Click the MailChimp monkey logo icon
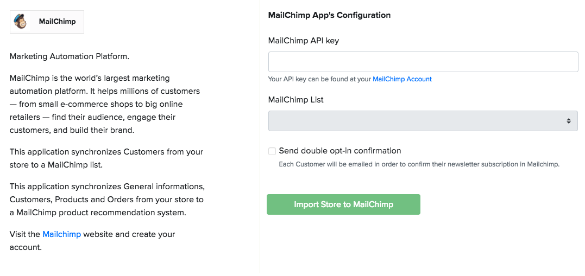The height and width of the screenshot is (276, 585). 21,22
